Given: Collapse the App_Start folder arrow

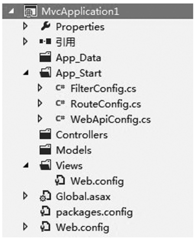Looking at the screenshot, I should click(x=26, y=72).
